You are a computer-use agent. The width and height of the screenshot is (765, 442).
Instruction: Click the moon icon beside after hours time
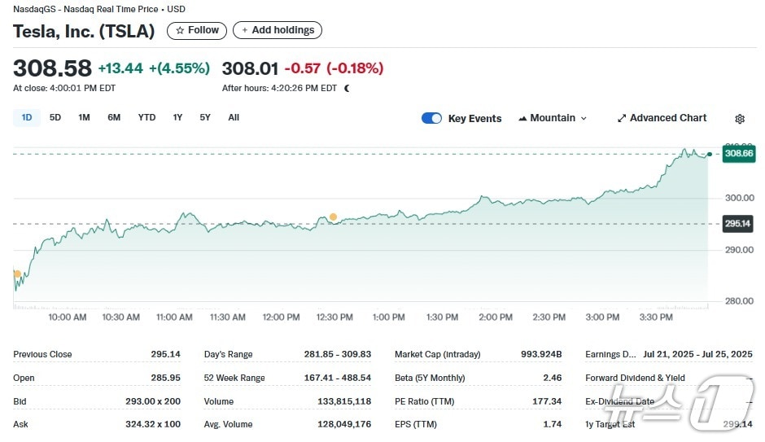(x=347, y=88)
